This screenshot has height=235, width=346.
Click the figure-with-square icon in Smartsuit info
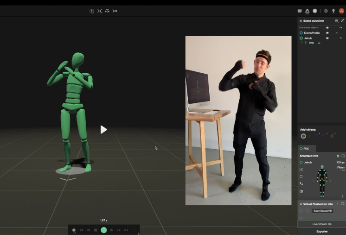(301, 184)
